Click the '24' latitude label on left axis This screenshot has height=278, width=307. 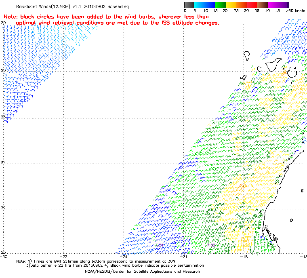(x=3, y=162)
